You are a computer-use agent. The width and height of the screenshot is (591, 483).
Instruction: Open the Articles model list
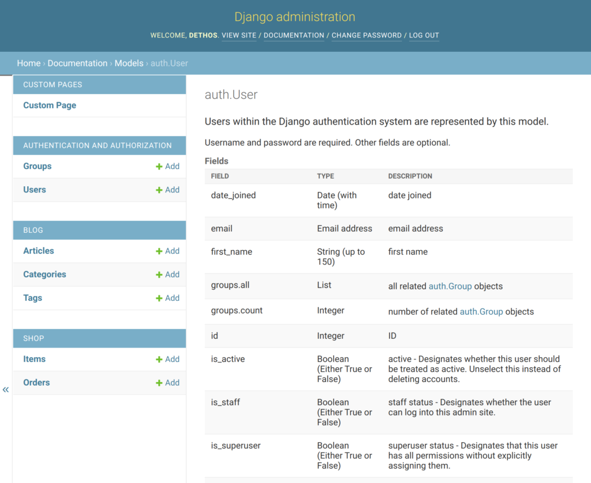point(39,251)
